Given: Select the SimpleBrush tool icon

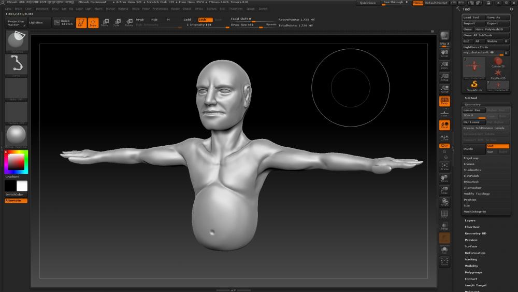Looking at the screenshot, I should [x=474, y=85].
